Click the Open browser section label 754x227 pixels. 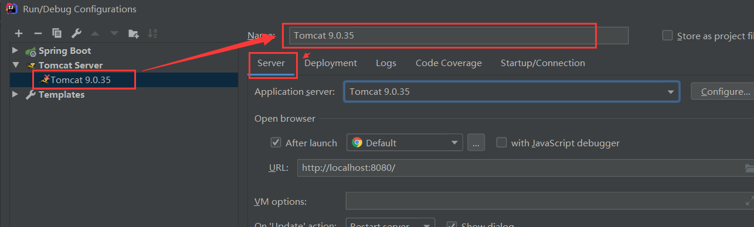pos(285,119)
